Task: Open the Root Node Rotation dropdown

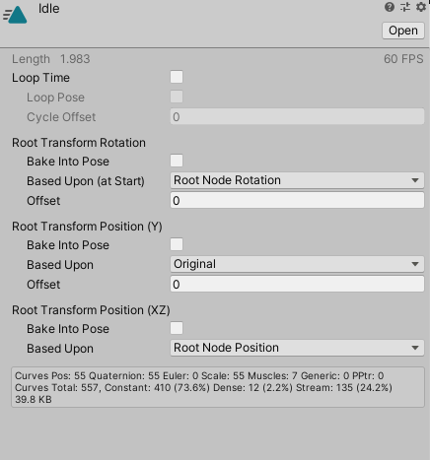Action: click(x=297, y=180)
